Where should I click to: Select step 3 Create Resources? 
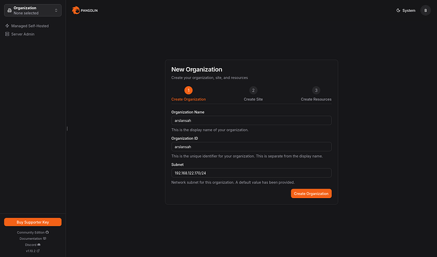[316, 91]
